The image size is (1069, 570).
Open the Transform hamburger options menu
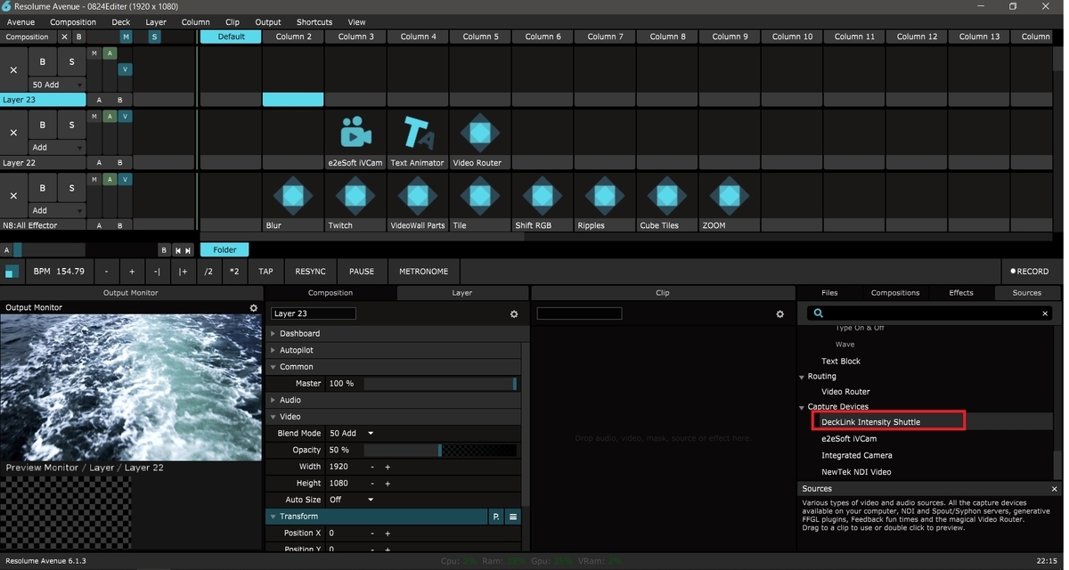[513, 517]
